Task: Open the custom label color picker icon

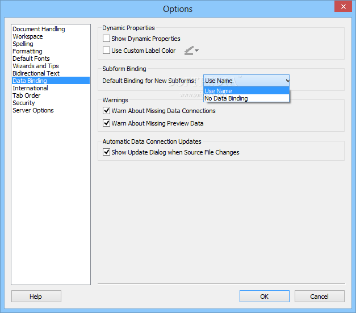Action: click(191, 51)
